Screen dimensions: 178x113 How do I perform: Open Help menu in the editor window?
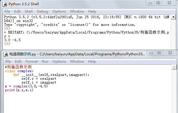(x=92, y=62)
